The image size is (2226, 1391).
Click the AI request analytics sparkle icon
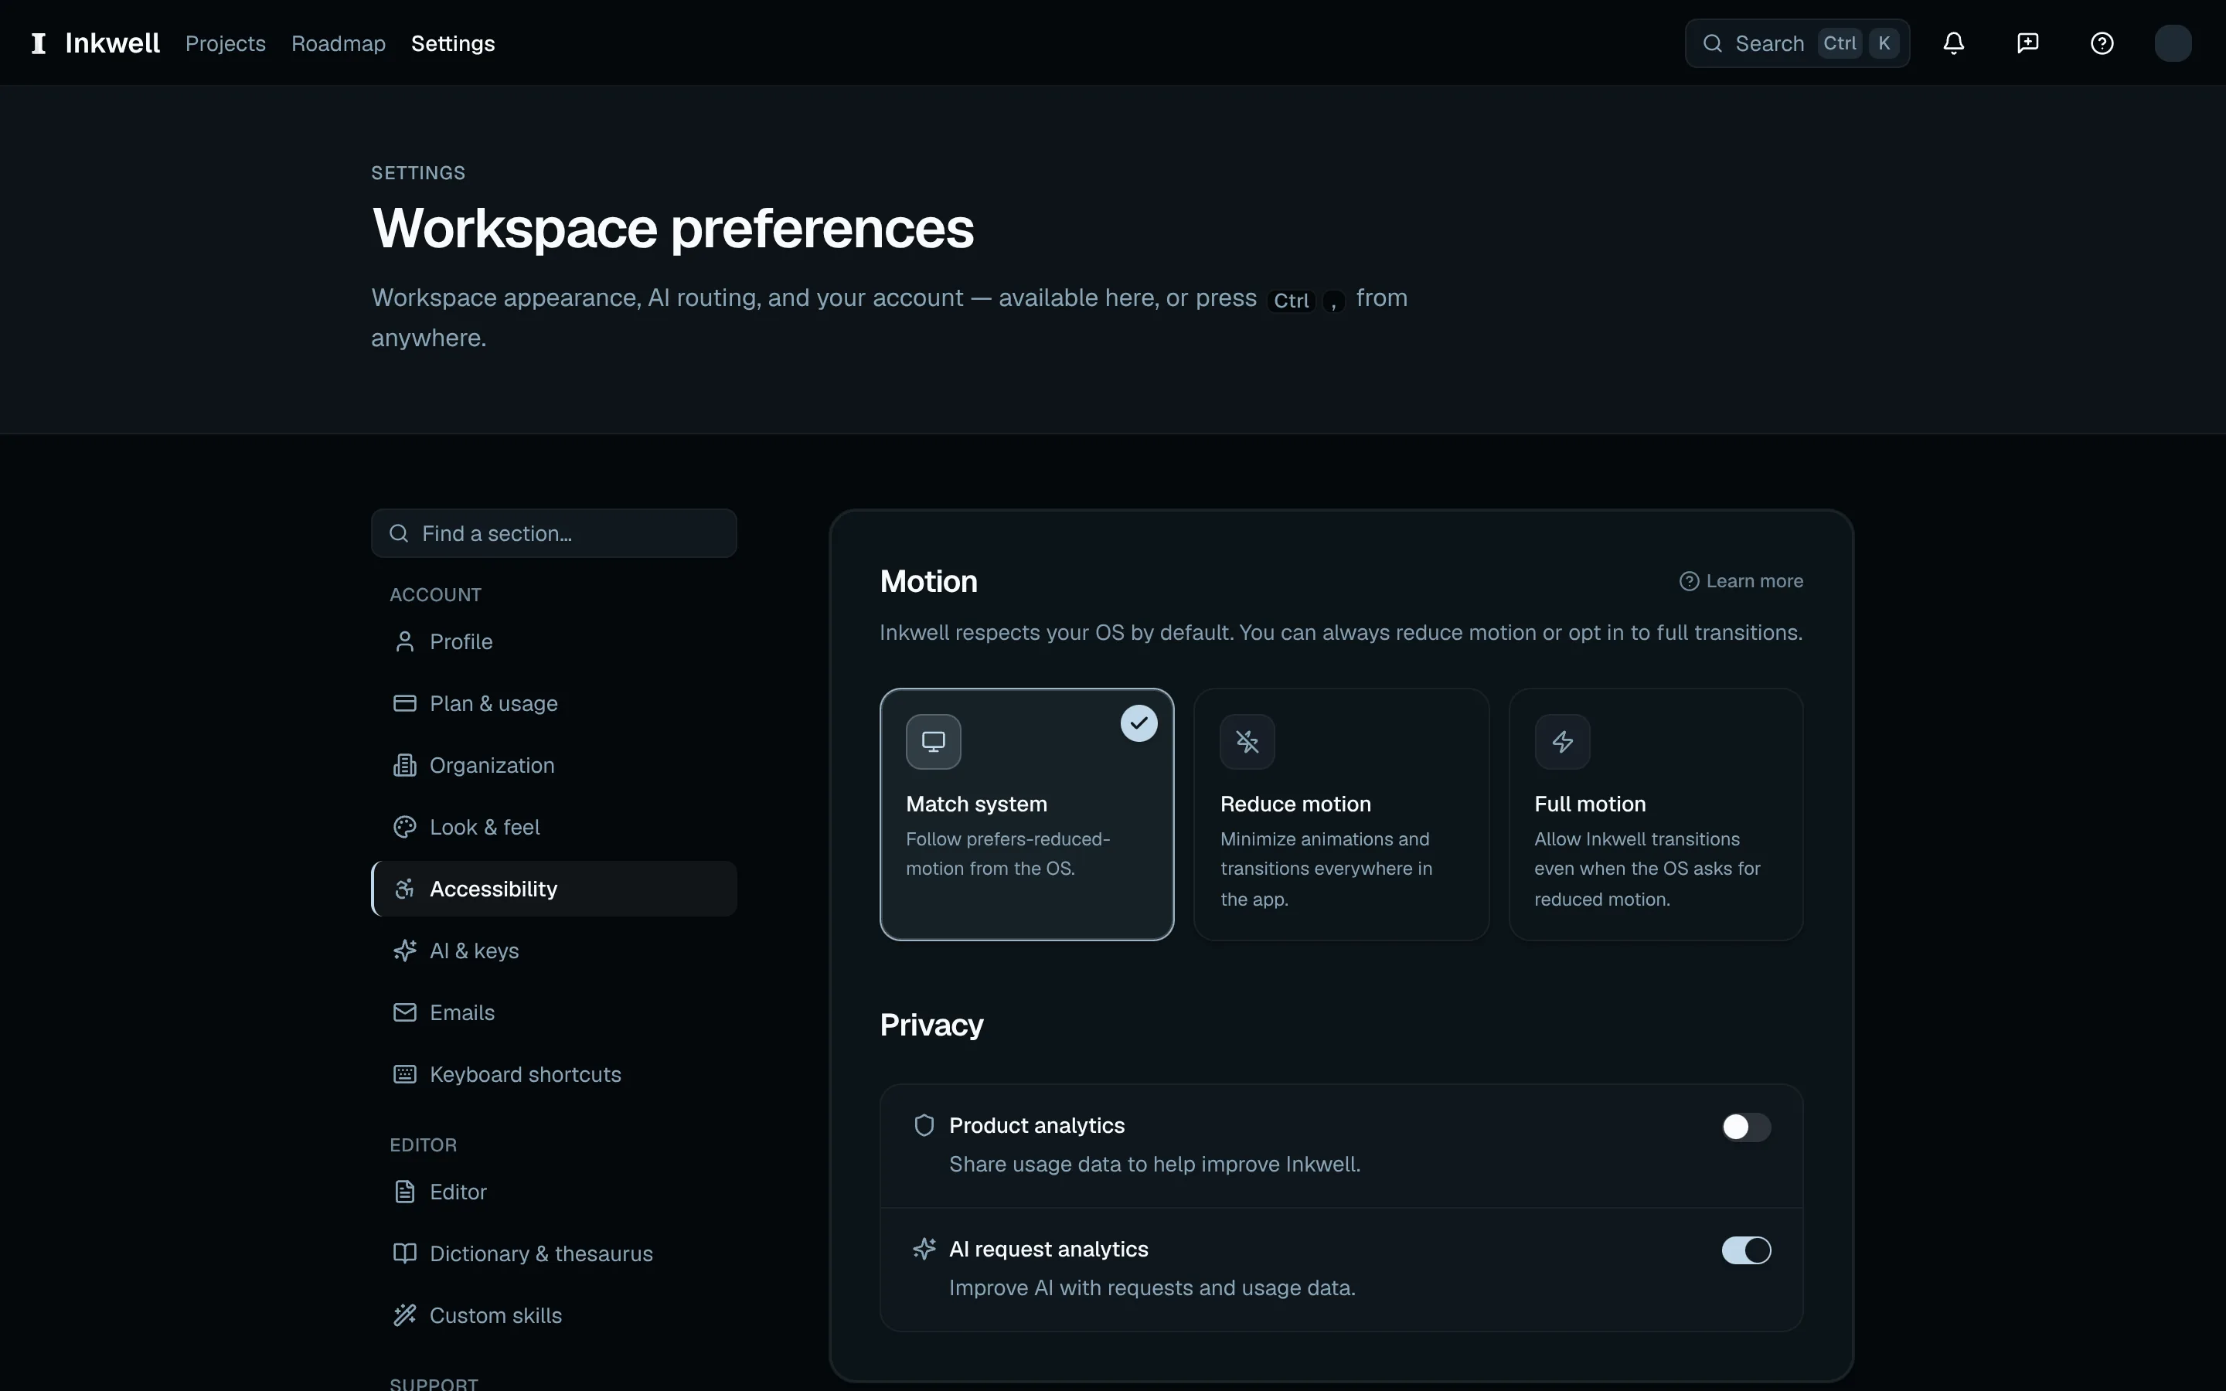[x=924, y=1248]
